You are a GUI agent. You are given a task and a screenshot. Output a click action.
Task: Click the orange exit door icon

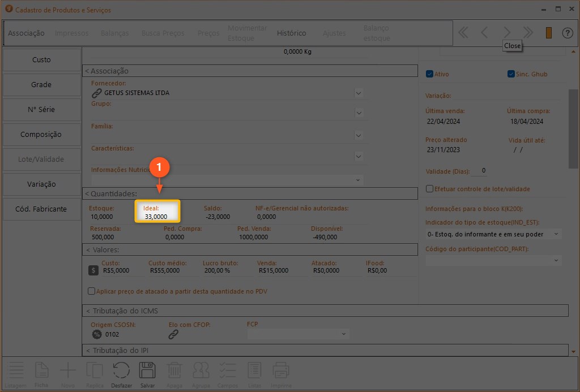[548, 33]
